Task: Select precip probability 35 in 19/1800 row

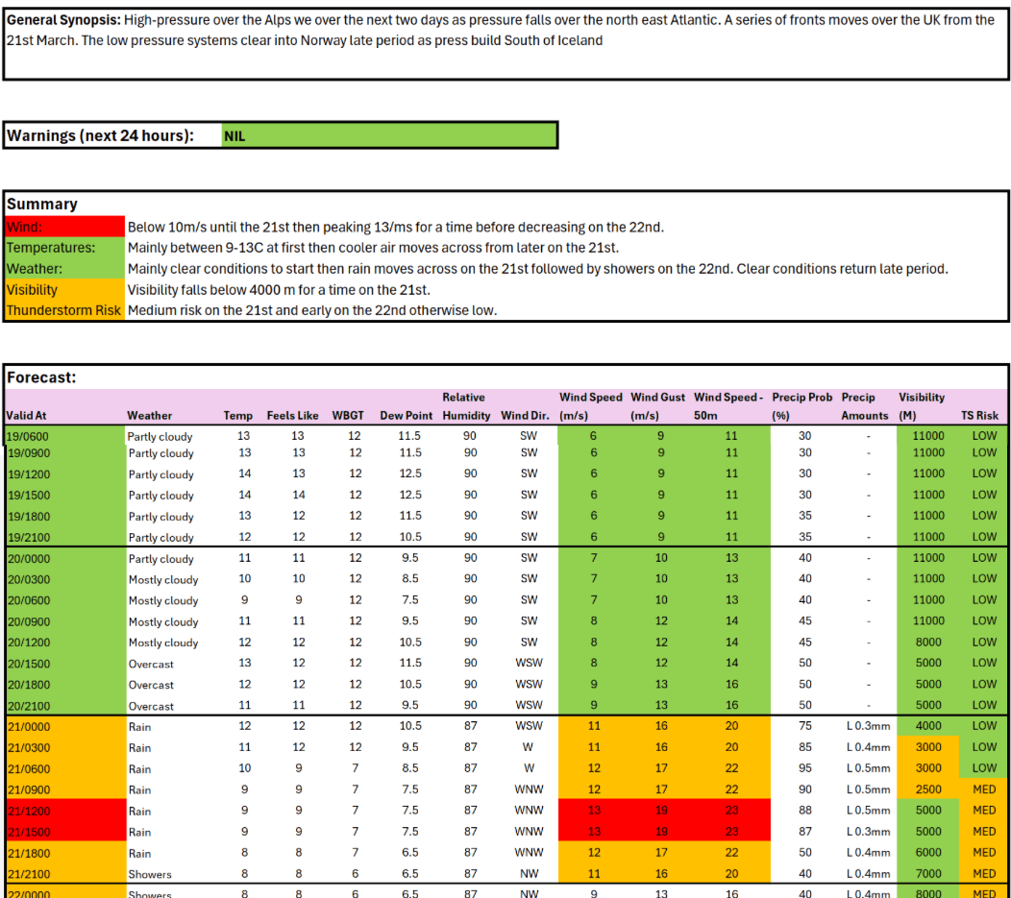Action: (x=804, y=516)
